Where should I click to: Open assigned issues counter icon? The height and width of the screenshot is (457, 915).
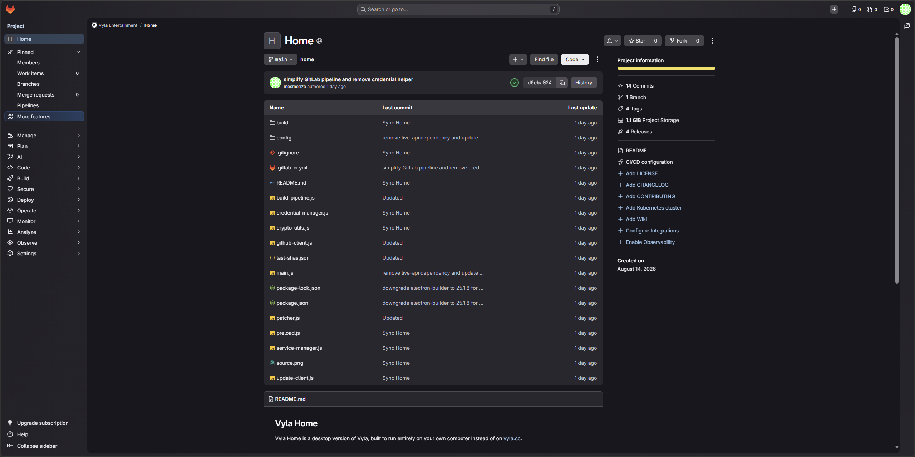coord(856,9)
